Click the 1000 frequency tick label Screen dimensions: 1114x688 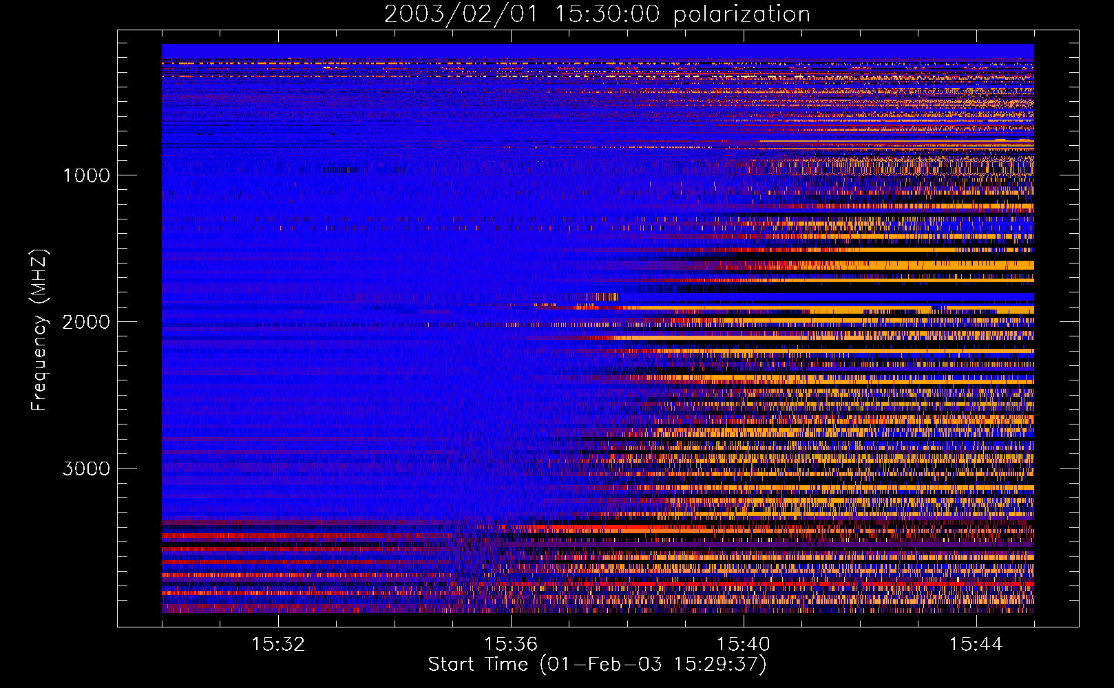pos(86,175)
